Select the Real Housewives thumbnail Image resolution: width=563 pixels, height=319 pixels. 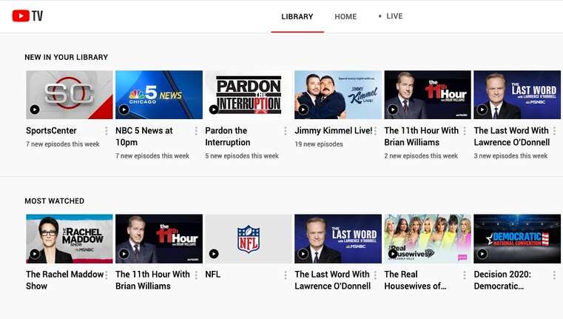click(428, 239)
